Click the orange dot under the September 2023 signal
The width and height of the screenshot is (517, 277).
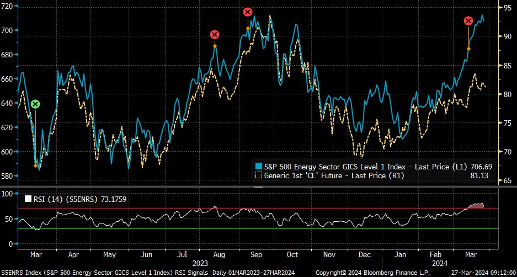tap(248, 28)
